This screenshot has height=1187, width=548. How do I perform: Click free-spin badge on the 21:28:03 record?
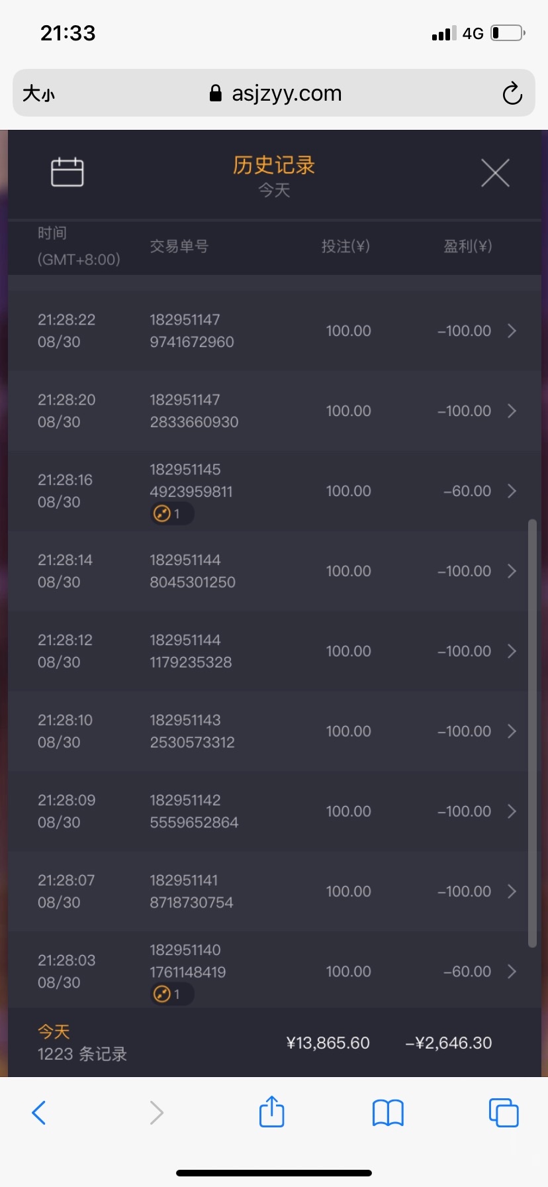point(171,994)
